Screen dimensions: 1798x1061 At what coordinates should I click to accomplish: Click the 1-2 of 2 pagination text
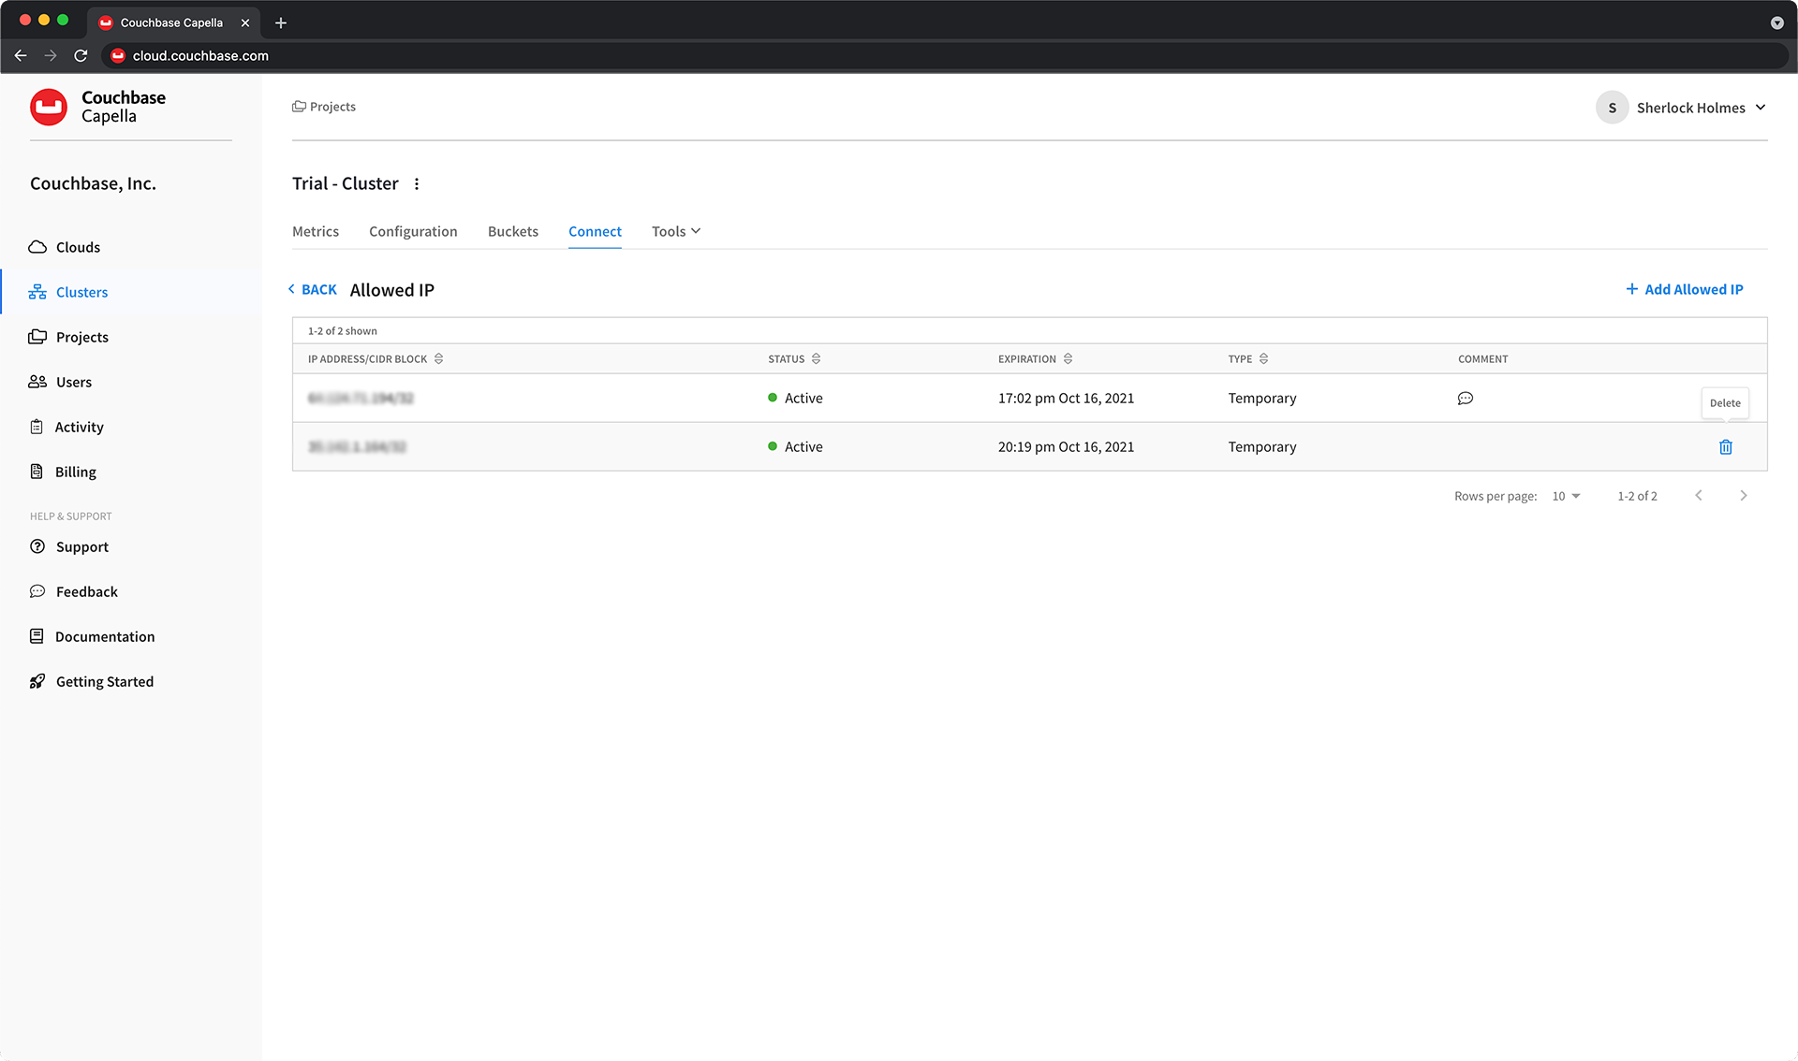point(1637,496)
